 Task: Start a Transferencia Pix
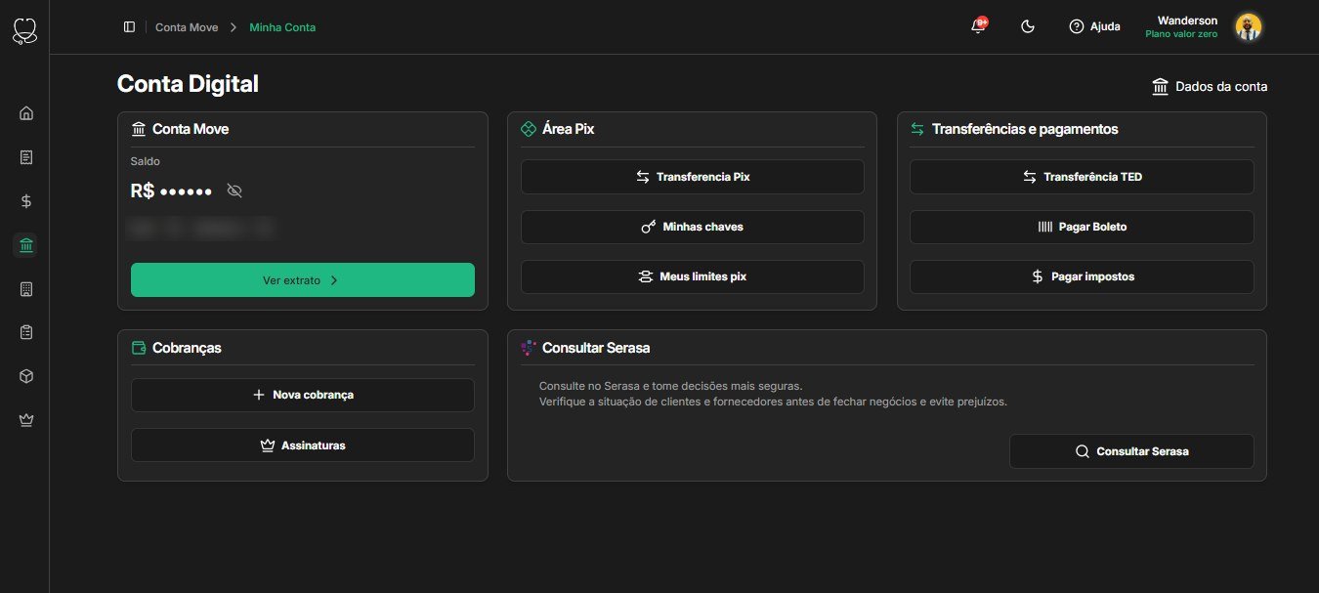tap(693, 177)
